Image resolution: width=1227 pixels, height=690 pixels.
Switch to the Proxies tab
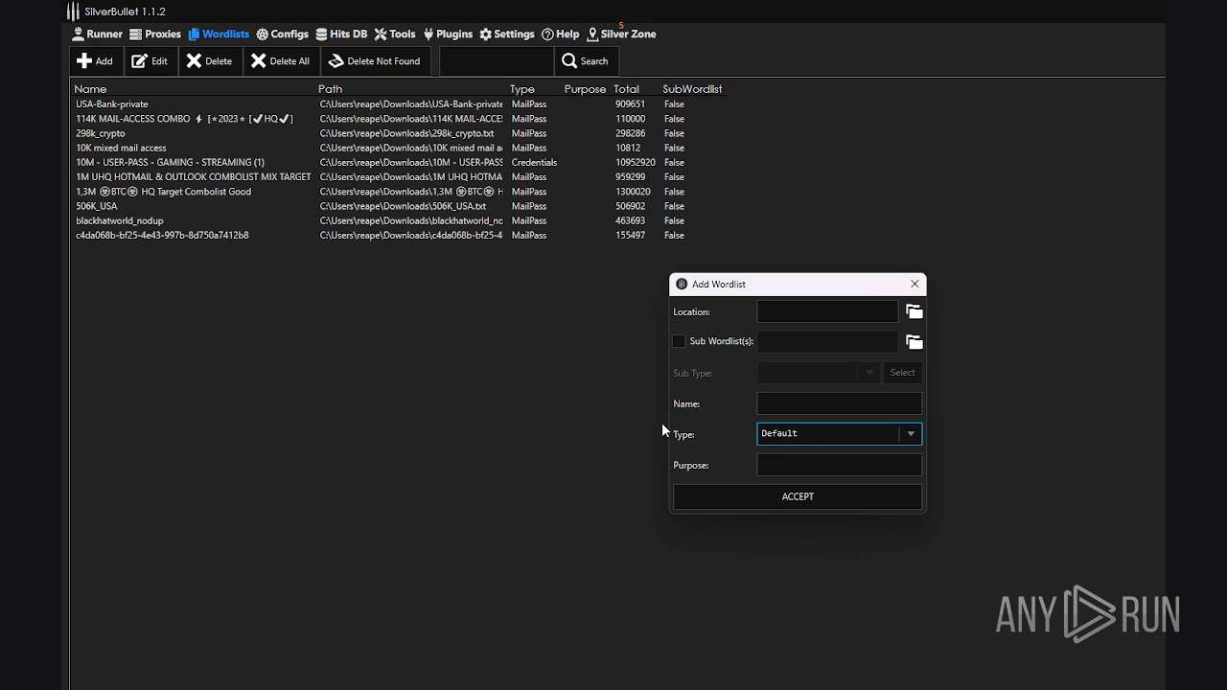pyautogui.click(x=155, y=34)
